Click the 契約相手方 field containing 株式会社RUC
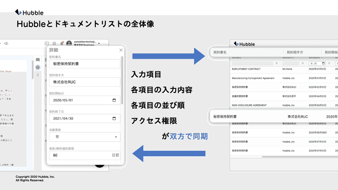Screen dimensions: 338x190 coord(84,82)
